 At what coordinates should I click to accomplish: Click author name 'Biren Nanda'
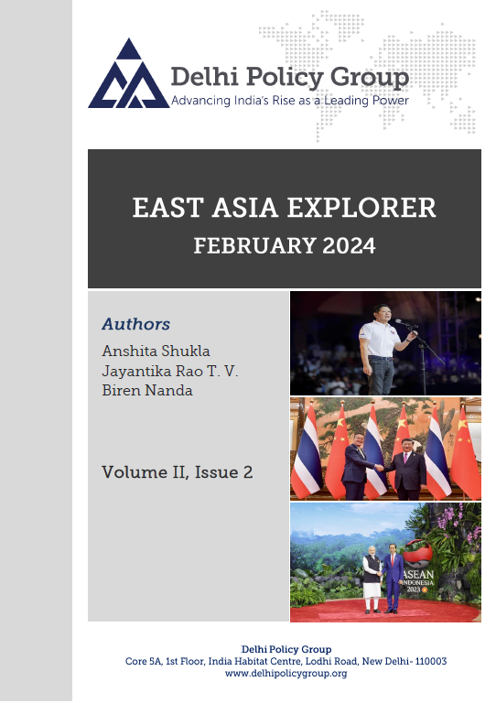pyautogui.click(x=147, y=390)
